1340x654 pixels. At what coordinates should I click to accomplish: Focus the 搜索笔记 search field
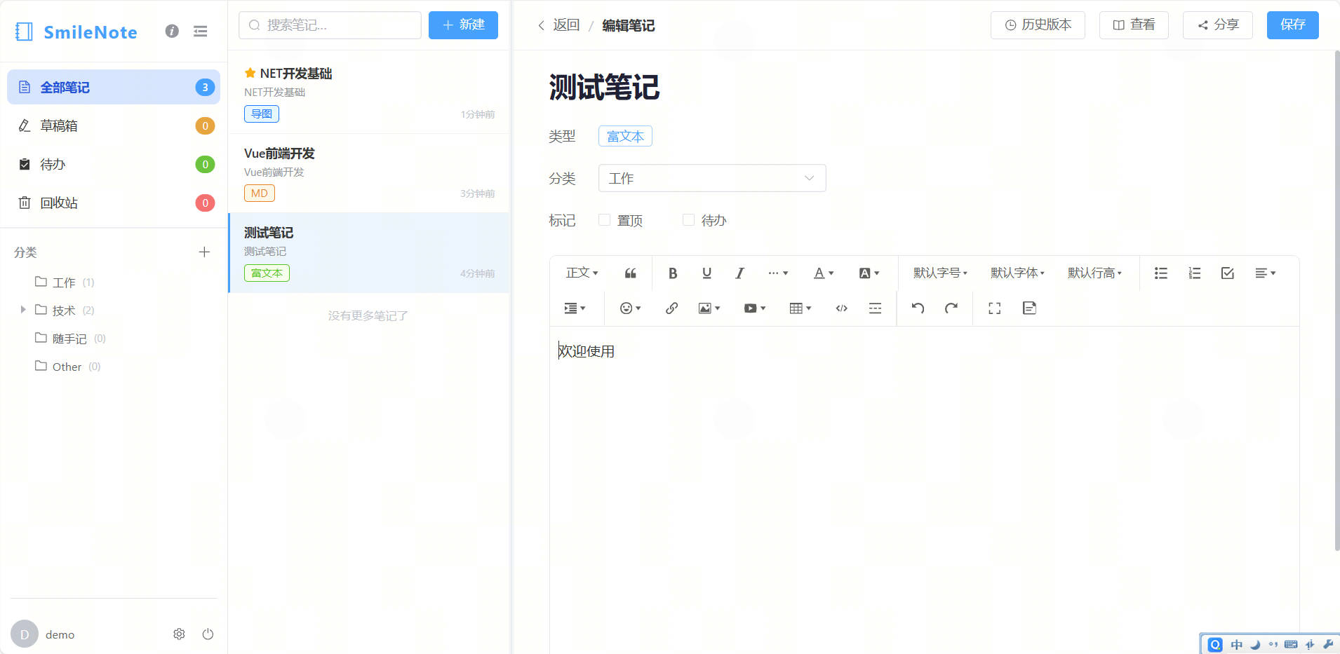[x=330, y=25]
